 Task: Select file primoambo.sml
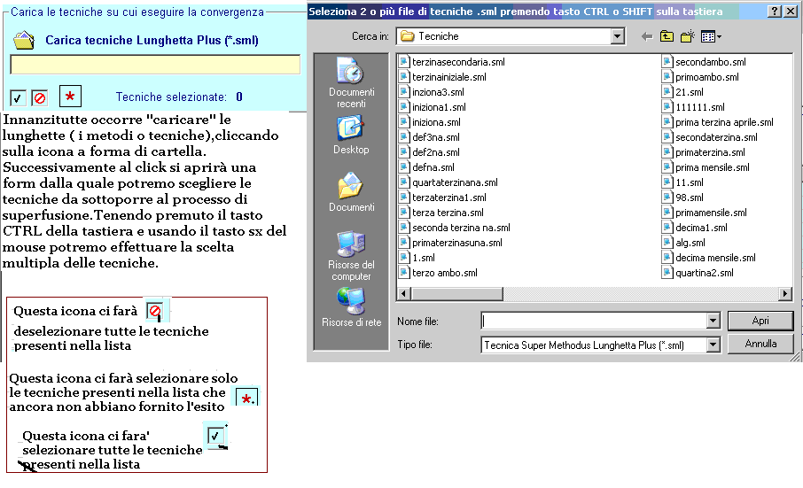click(700, 77)
